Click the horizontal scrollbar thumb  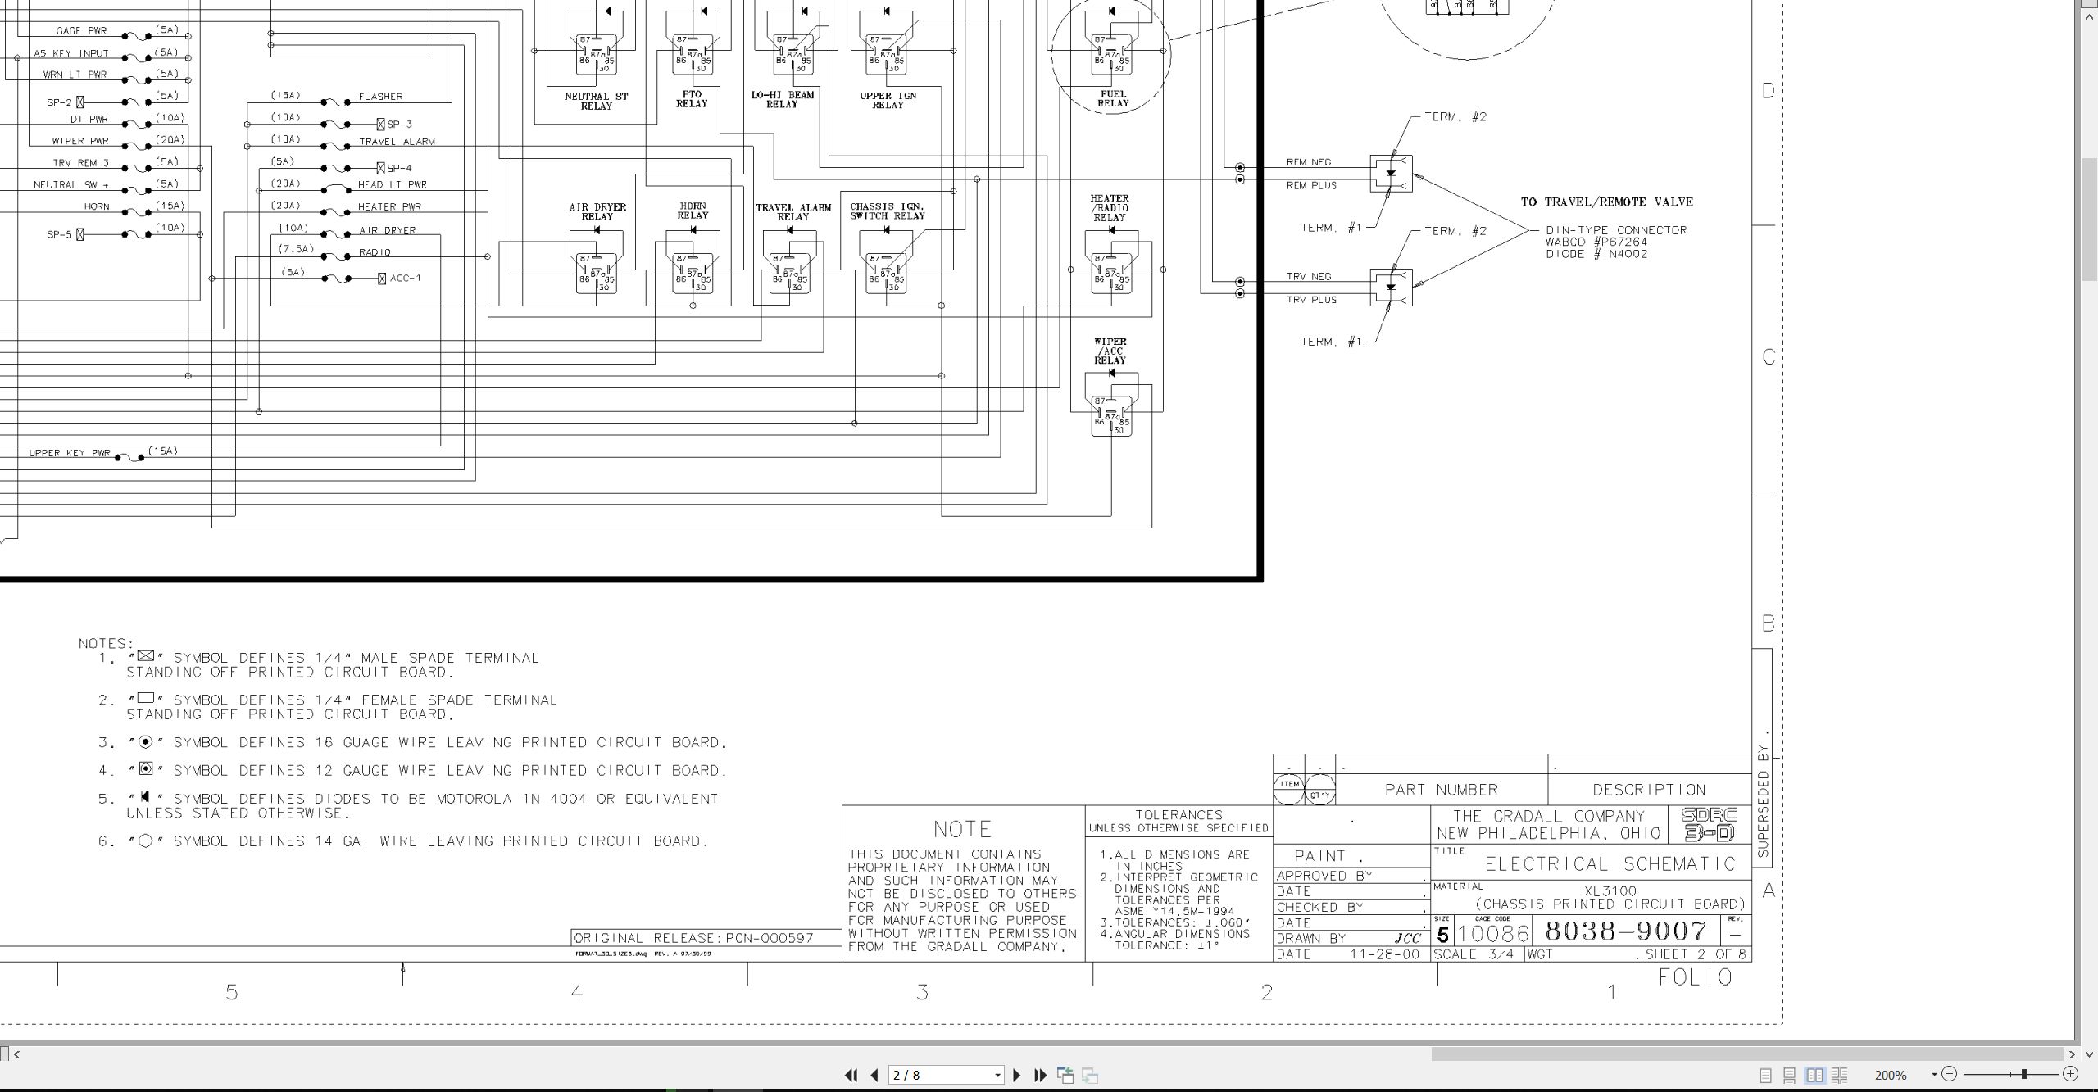pos(1748,1054)
